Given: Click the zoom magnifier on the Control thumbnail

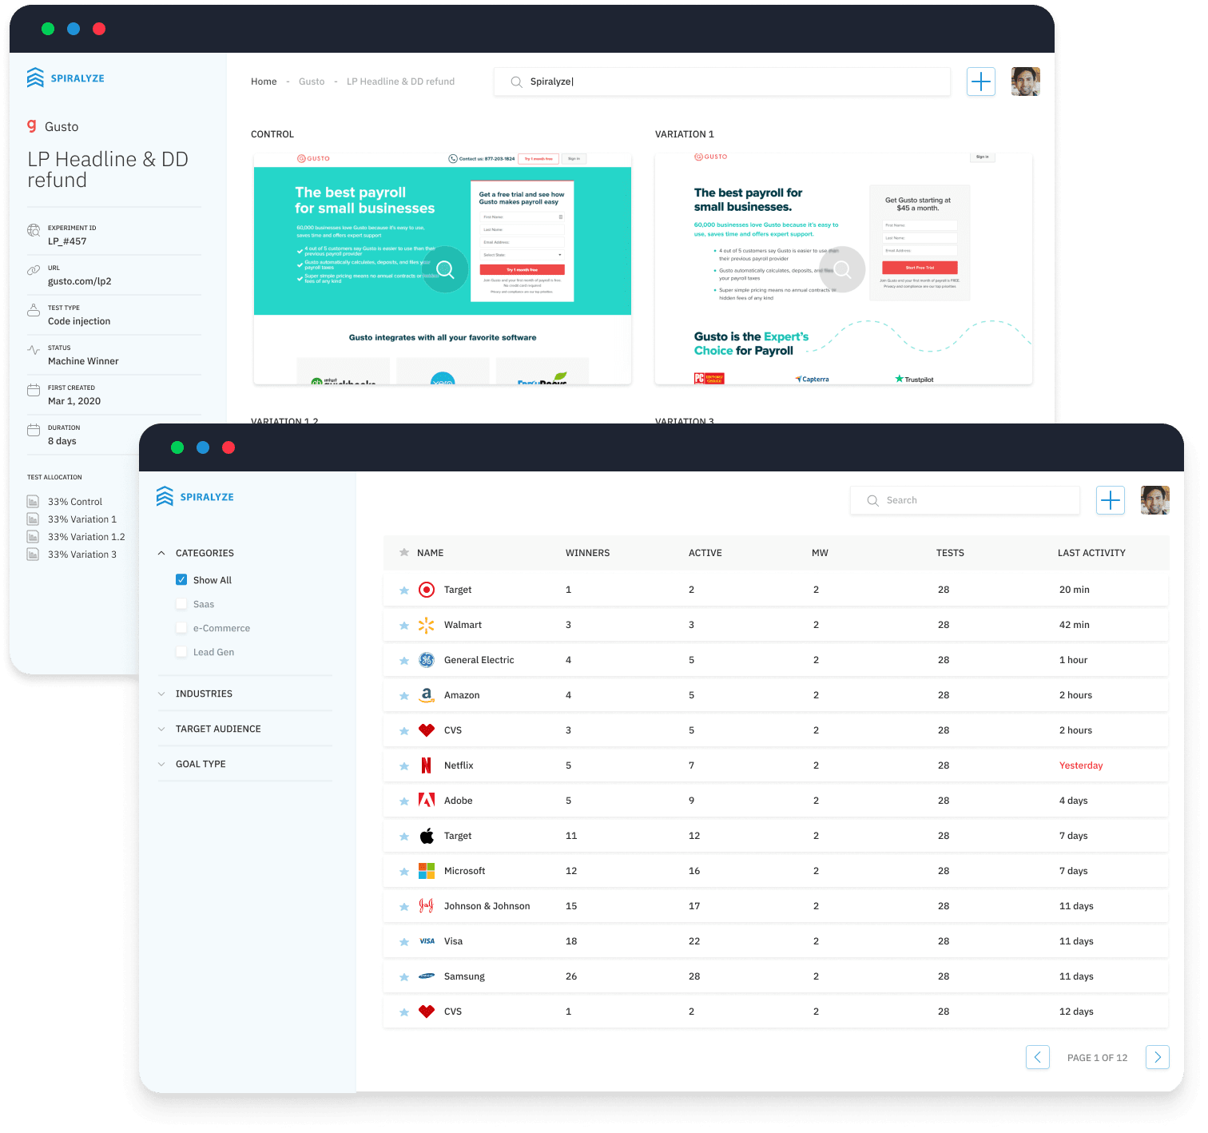Looking at the screenshot, I should [445, 269].
